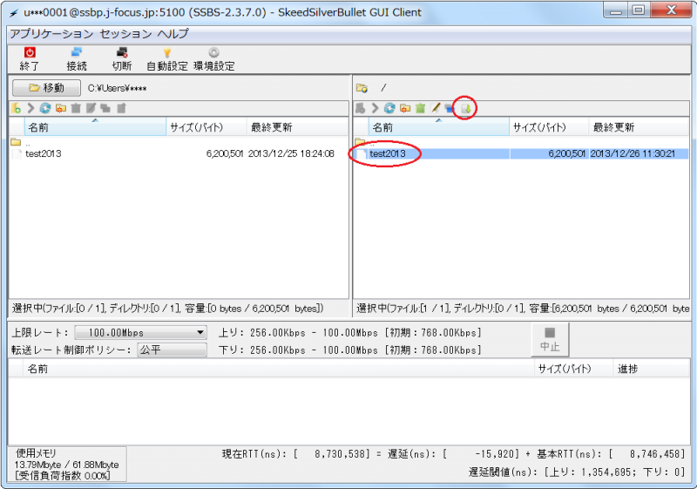Open the 上限レート rate dropdown
The width and height of the screenshot is (697, 489).
[x=140, y=333]
